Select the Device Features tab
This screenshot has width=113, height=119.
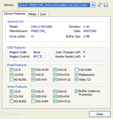coord(15,14)
